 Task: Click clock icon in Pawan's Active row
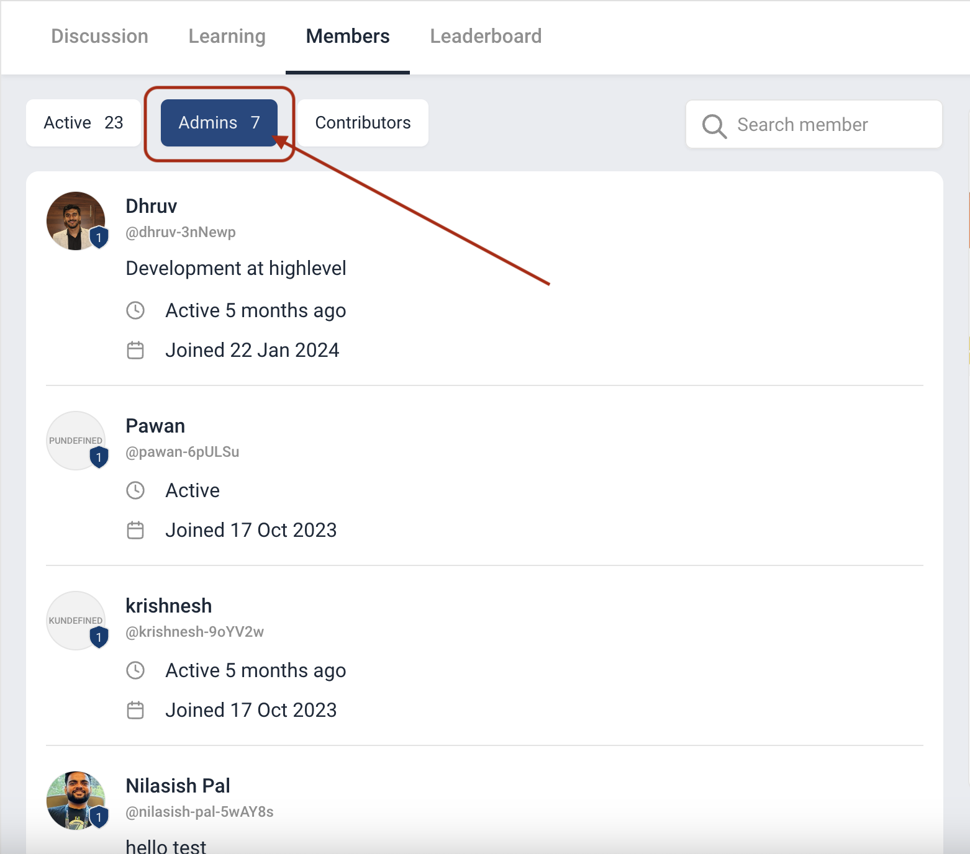tap(135, 490)
